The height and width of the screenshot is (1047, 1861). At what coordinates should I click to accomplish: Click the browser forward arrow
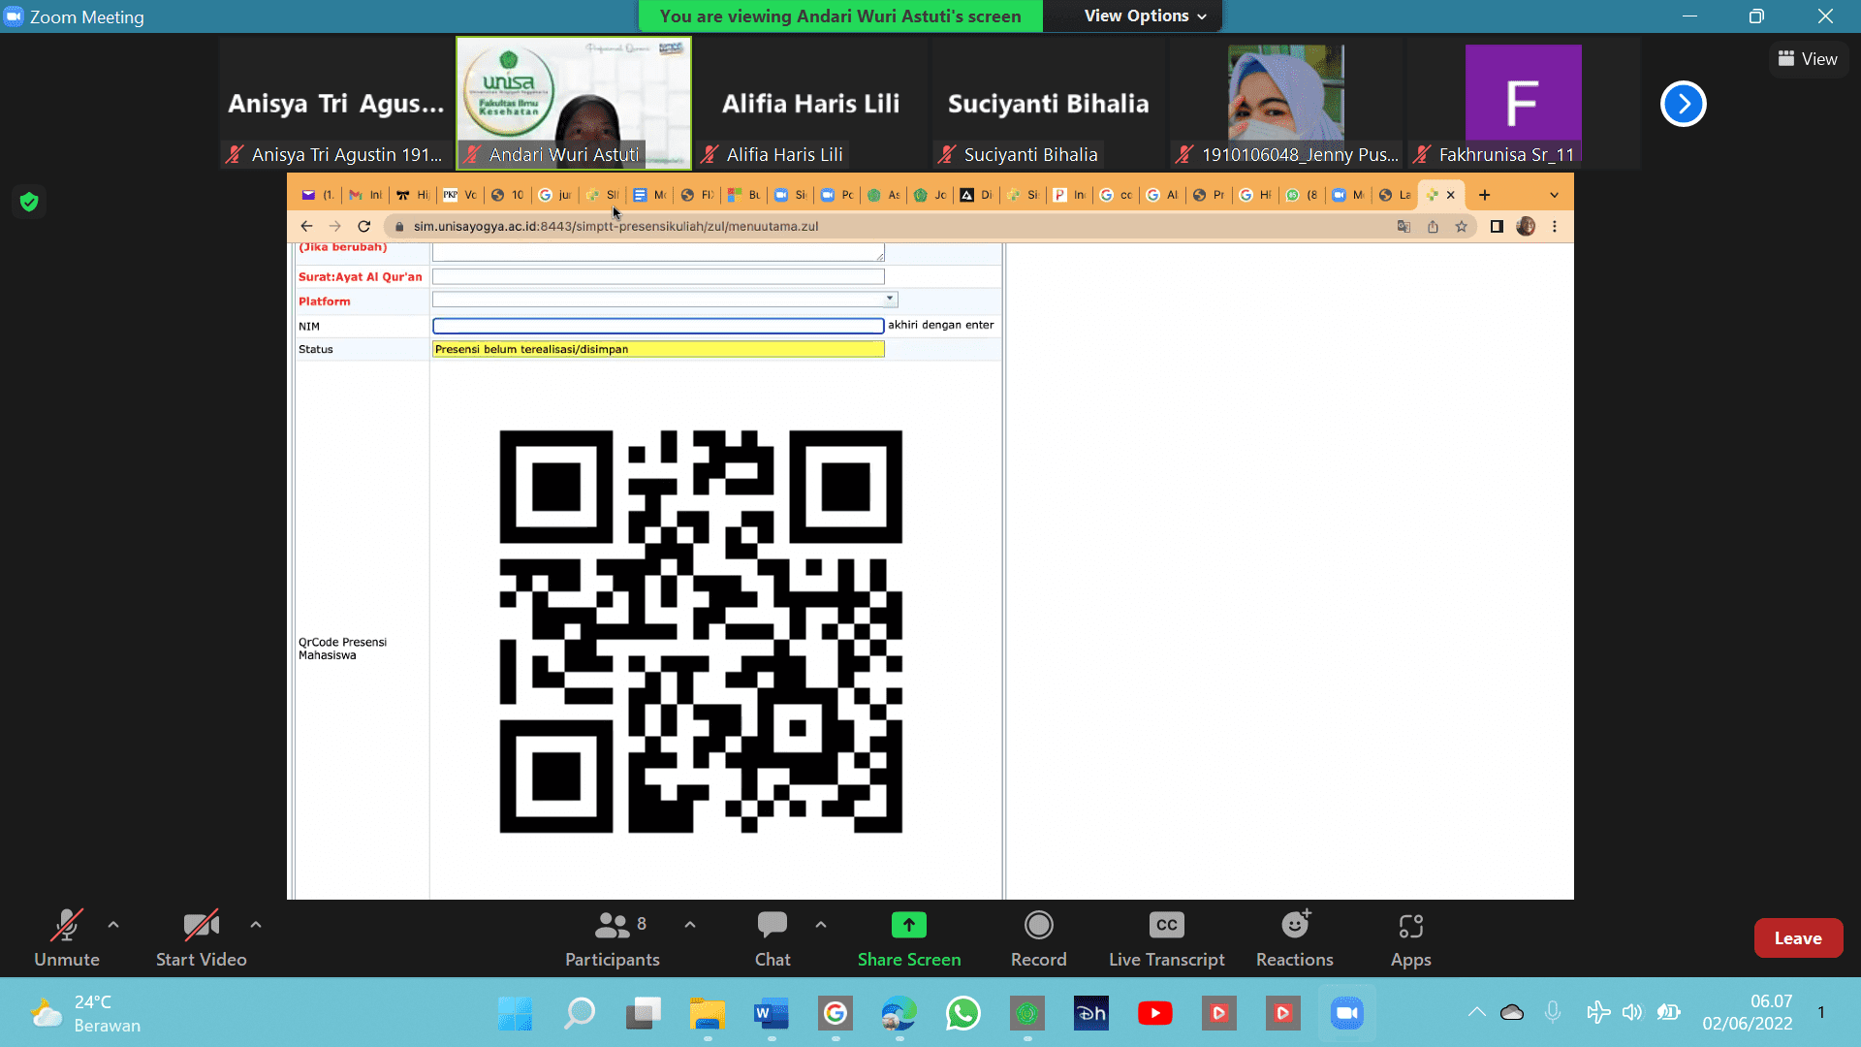tap(335, 226)
